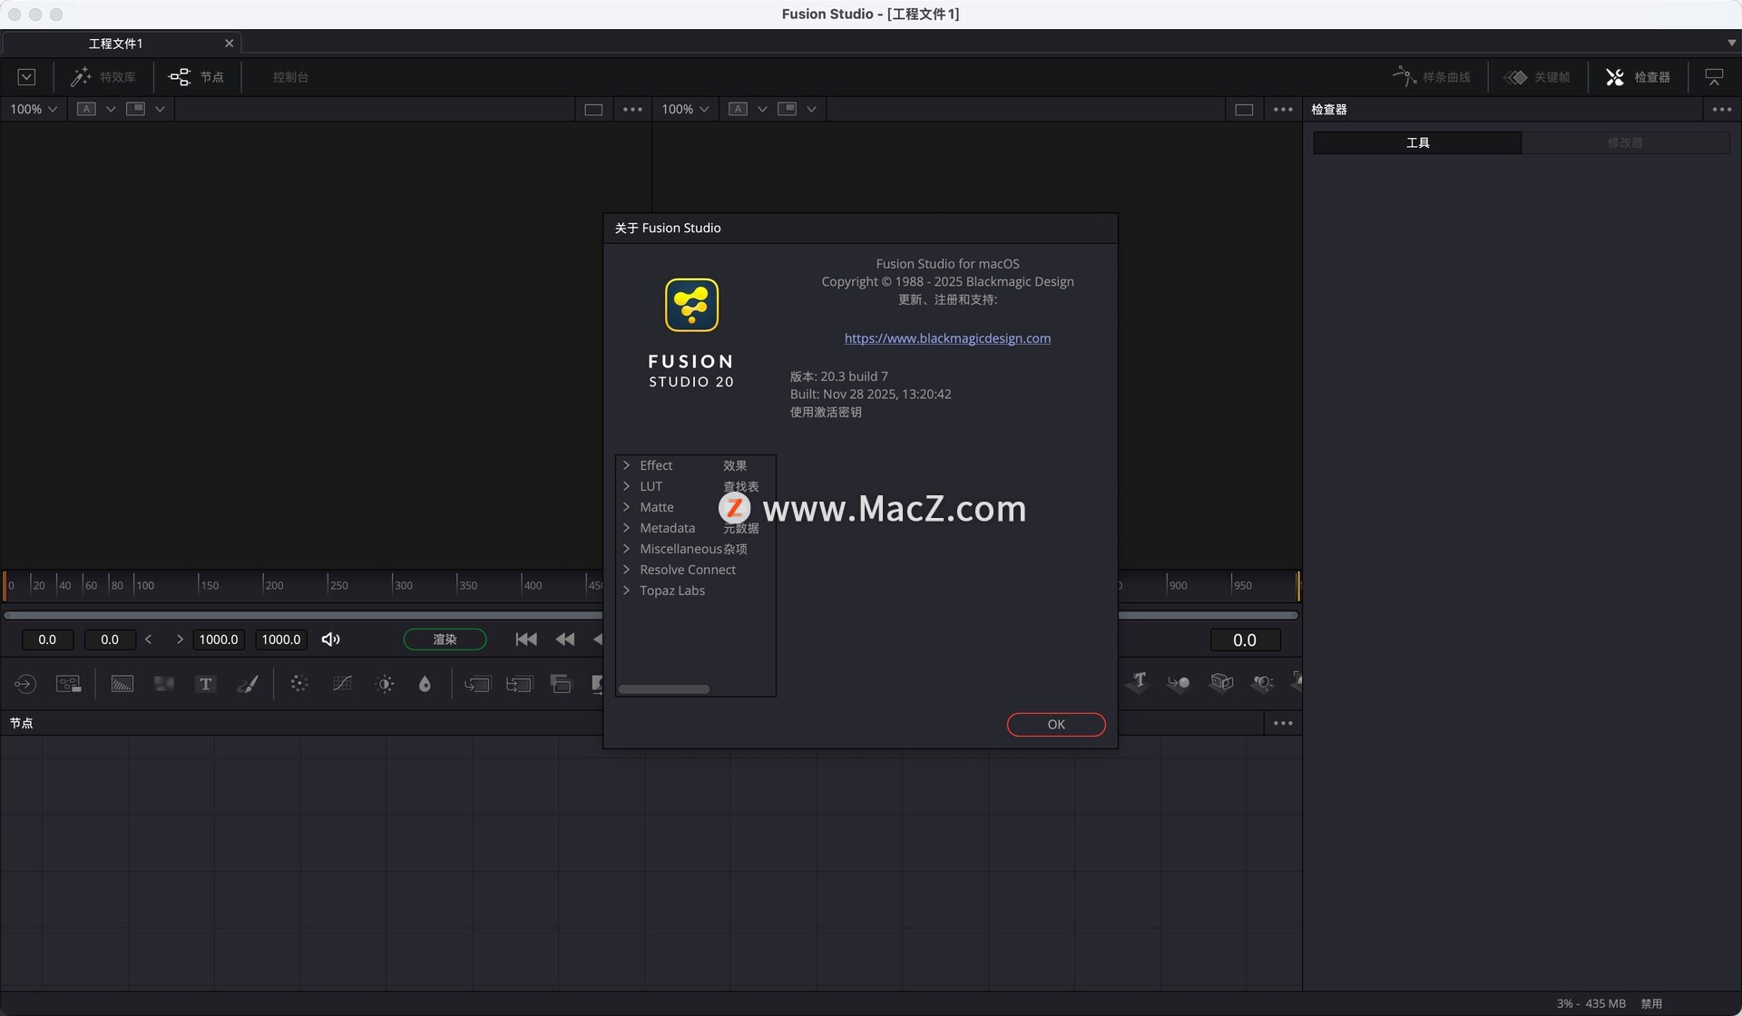Viewport: 1742px width, 1016px height.
Task: Select the Paint brush tool
Action: click(x=248, y=684)
